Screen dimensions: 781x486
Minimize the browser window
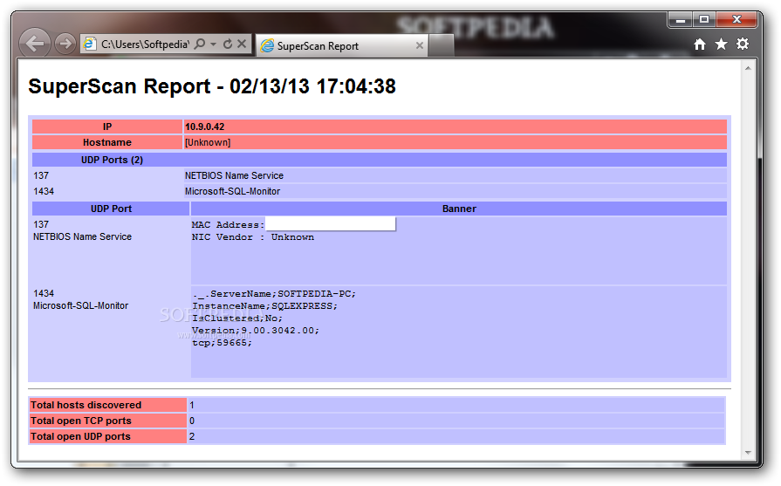tap(681, 20)
